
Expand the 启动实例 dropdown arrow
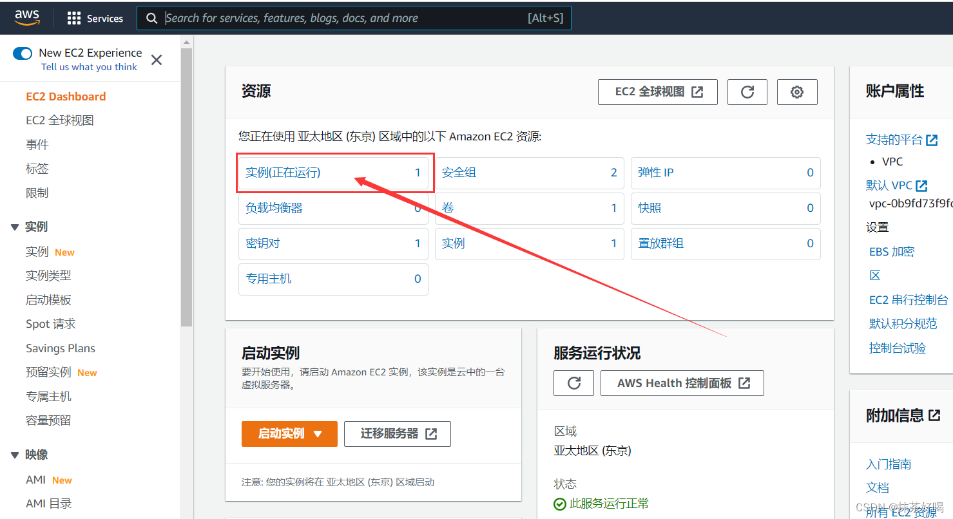pyautogui.click(x=318, y=434)
